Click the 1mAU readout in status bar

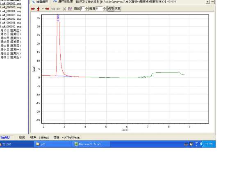pos(5,137)
